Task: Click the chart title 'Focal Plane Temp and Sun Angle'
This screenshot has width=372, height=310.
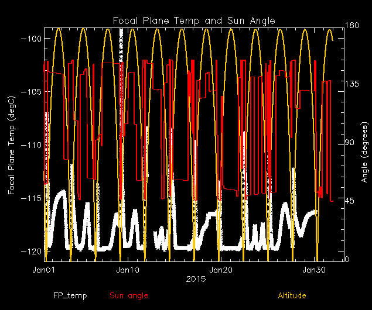Action: 194,21
